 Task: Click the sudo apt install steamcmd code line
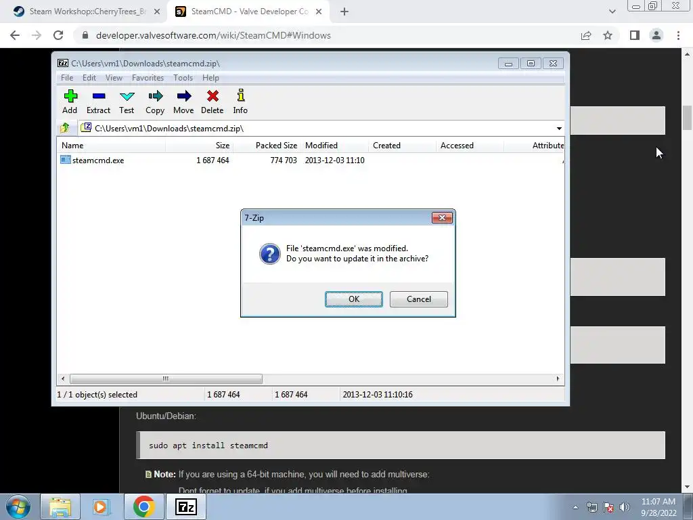pos(208,446)
